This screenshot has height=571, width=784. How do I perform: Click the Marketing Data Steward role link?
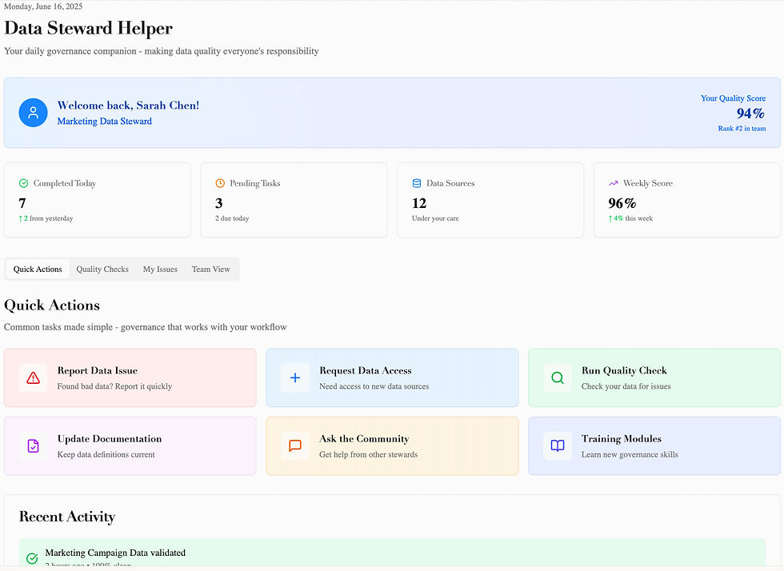(x=105, y=122)
